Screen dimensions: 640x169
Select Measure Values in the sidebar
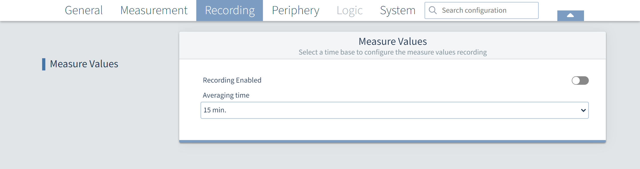click(x=84, y=64)
